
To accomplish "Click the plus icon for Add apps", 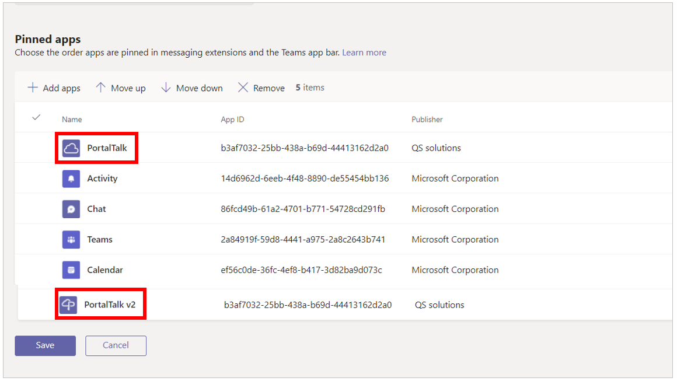I will [x=32, y=88].
